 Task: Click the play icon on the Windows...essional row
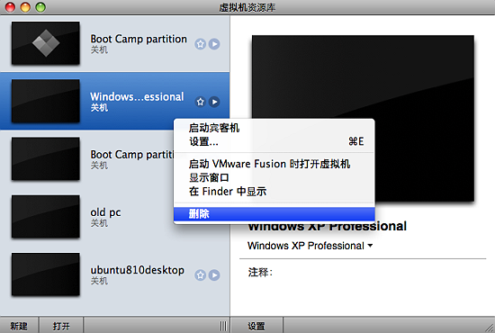point(214,102)
